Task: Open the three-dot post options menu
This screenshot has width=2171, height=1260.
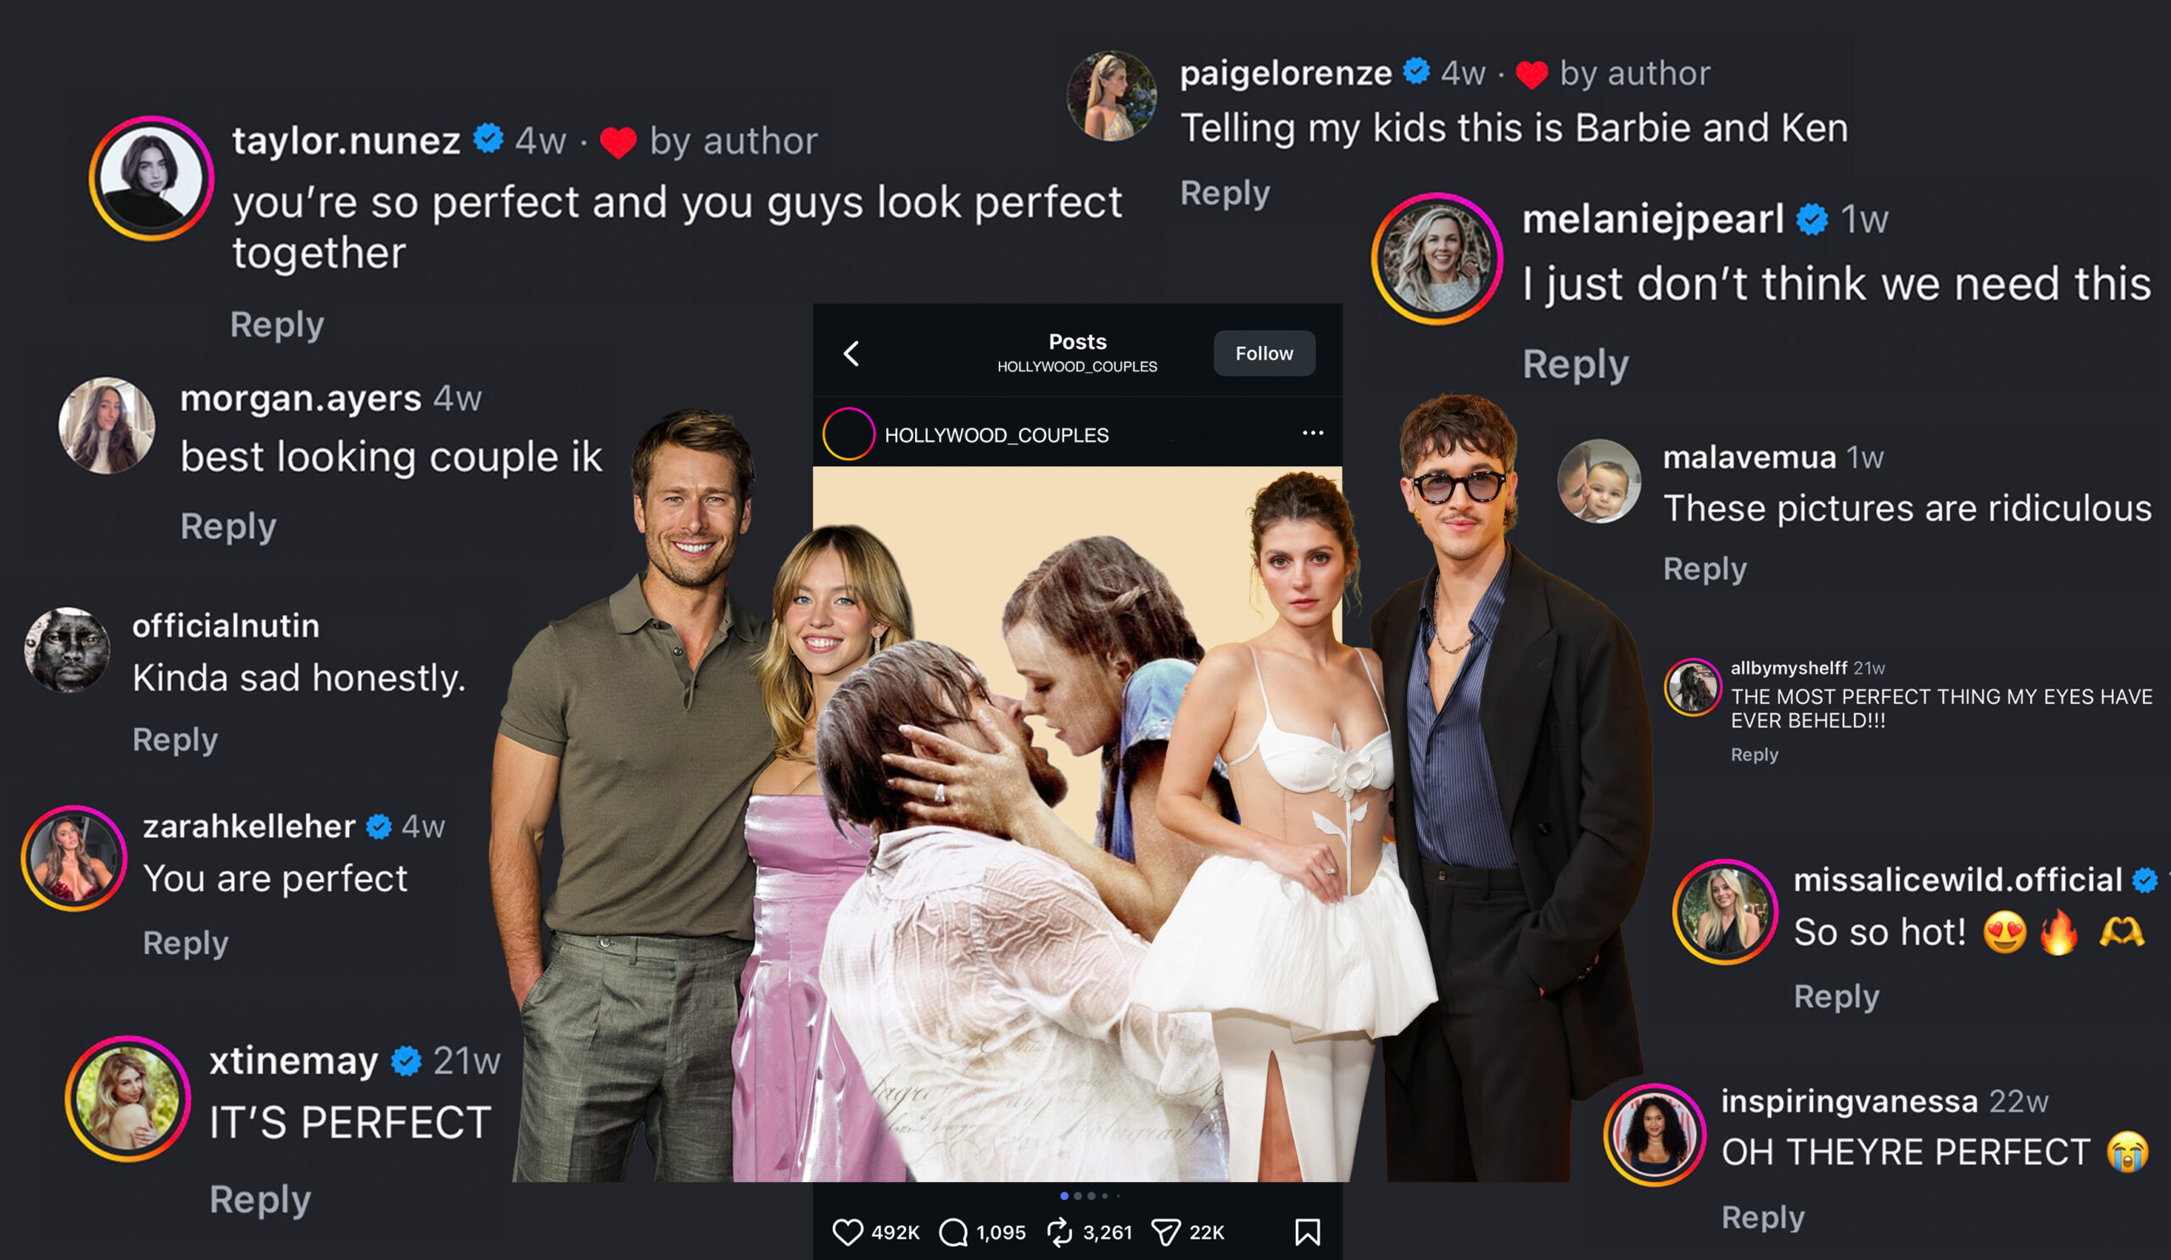Action: point(1312,433)
